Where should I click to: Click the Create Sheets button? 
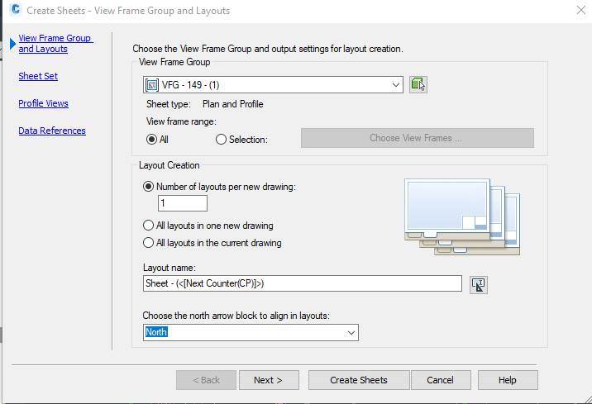pos(359,380)
